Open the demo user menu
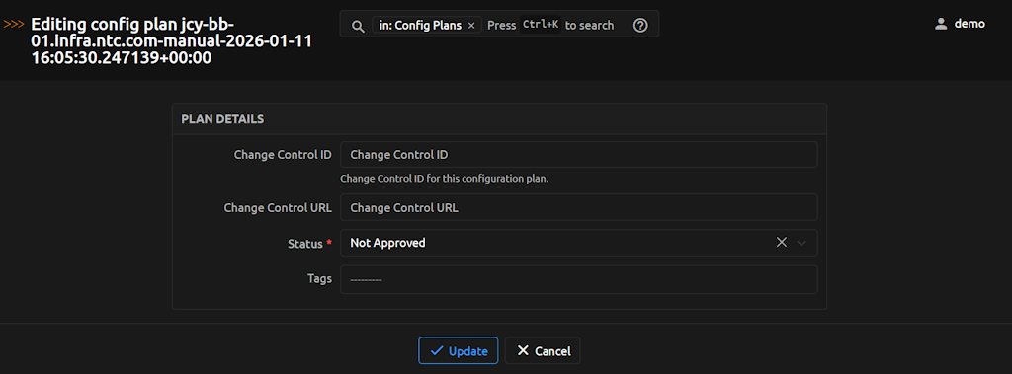 click(x=961, y=24)
